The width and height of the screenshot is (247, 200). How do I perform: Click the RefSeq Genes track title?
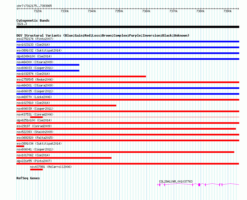click(28, 178)
